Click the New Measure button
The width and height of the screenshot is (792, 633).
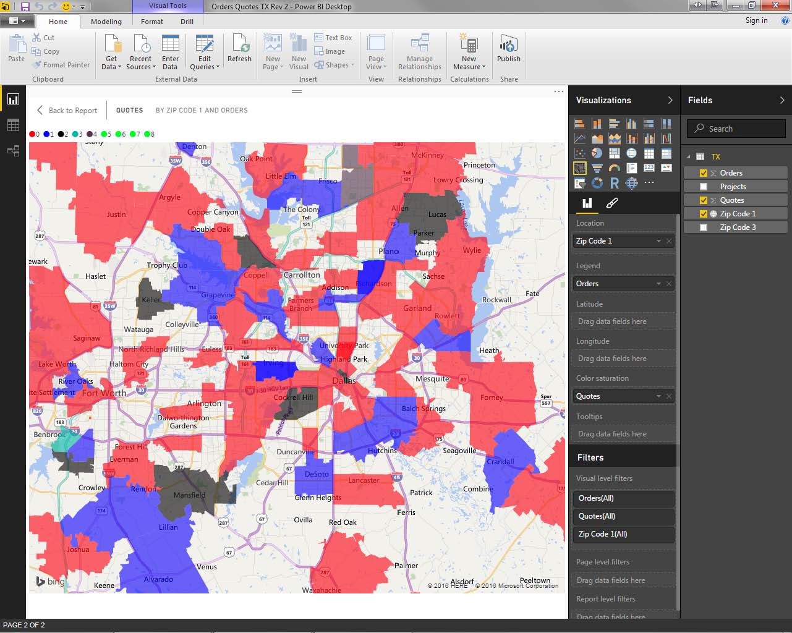click(x=469, y=52)
